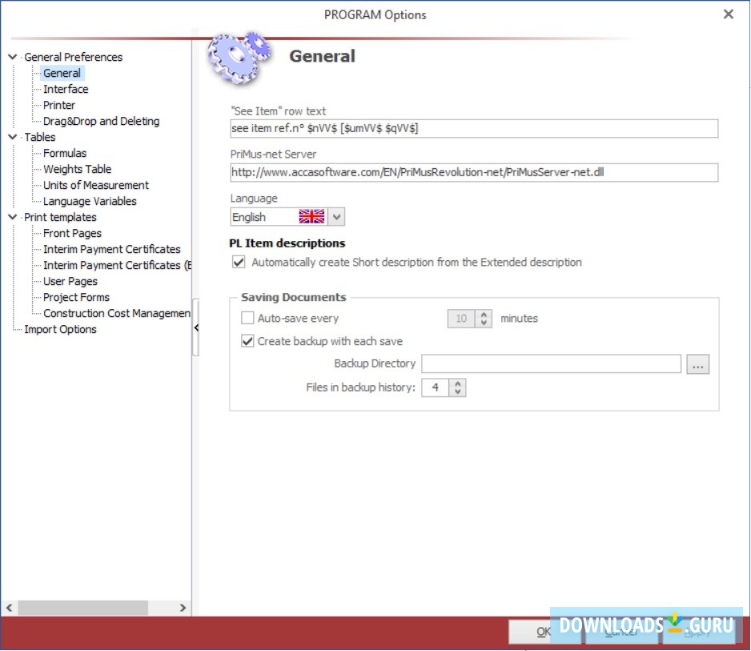Screen dimensions: 751x651
Task: Click the PriMus-net Server URL field
Action: [x=474, y=172]
